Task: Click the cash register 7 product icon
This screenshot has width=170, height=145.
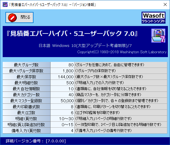Action: click(x=158, y=36)
